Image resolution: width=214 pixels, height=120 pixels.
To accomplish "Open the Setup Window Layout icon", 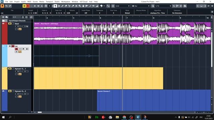I will [x=208, y=6].
